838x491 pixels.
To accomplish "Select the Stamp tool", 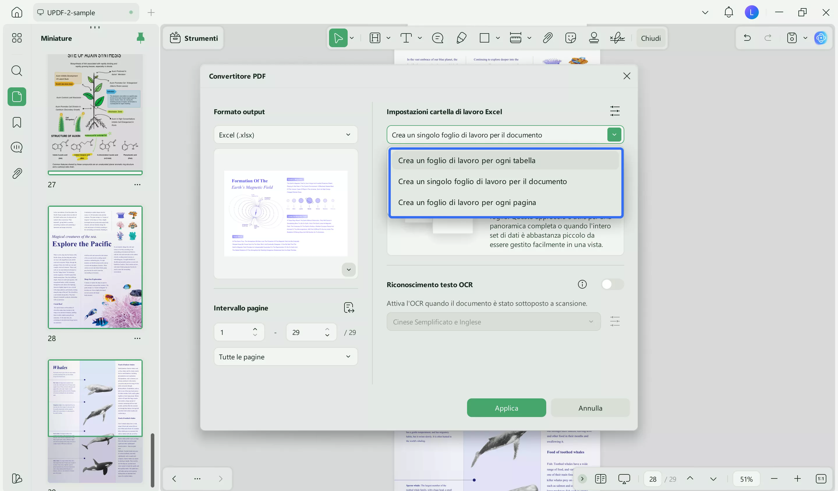I will [x=594, y=38].
